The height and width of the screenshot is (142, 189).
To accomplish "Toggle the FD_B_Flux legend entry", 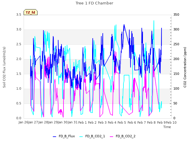I will (64, 136).
